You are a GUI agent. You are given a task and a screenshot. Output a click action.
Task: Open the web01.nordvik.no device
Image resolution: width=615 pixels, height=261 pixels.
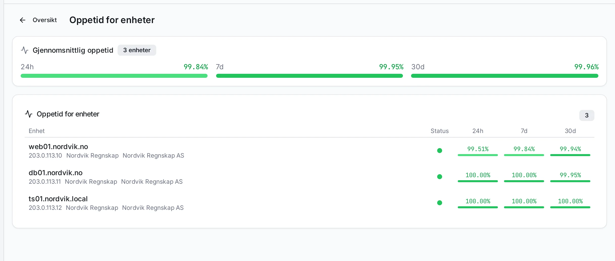tap(58, 147)
